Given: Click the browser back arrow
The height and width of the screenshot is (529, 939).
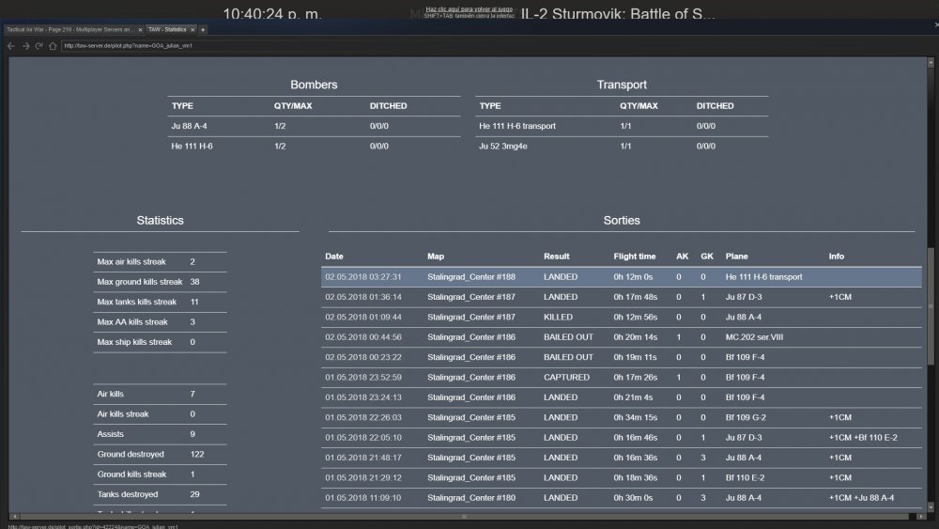Looking at the screenshot, I should [10, 45].
